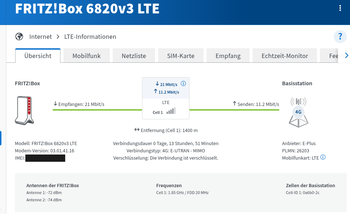This screenshot has height=214, width=350.
Task: Click the Internet breadcrumb link
Action: [41, 37]
